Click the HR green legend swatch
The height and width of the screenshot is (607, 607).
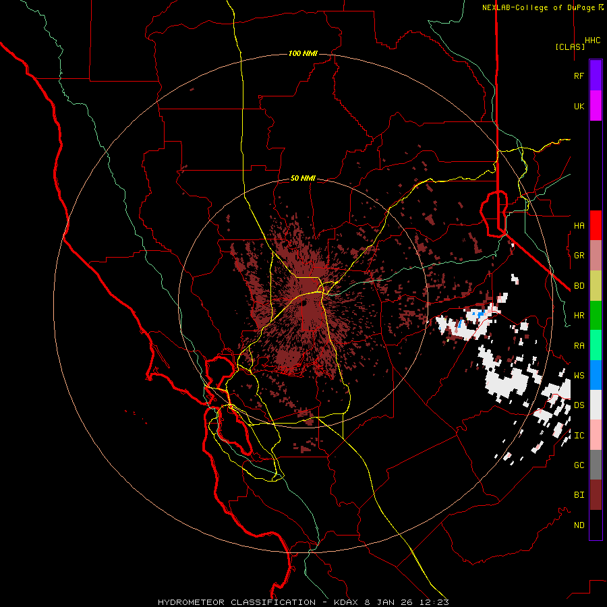coord(596,316)
